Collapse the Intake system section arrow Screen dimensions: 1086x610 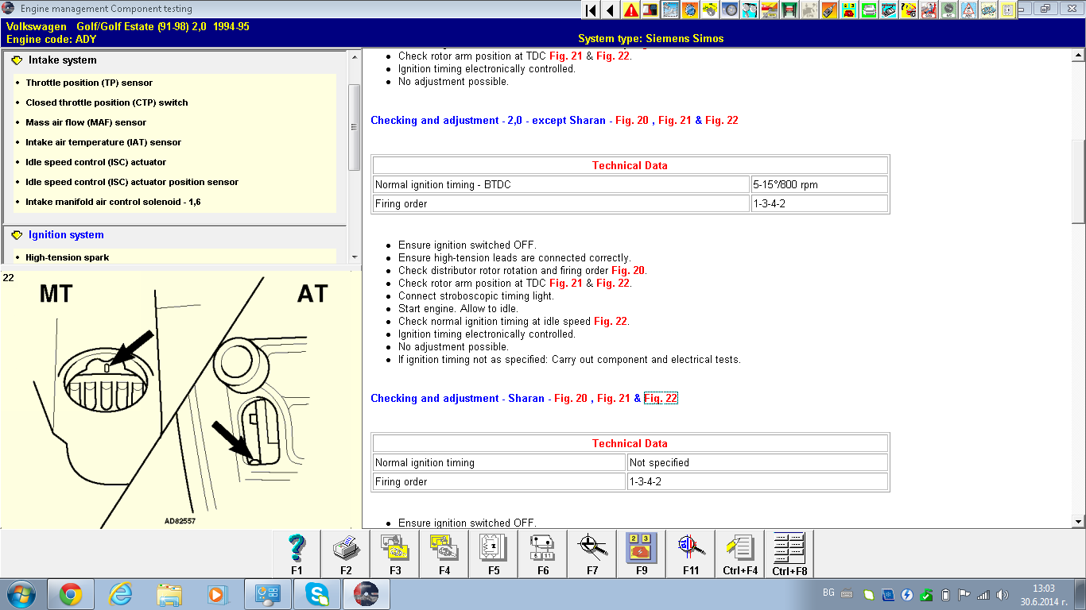pyautogui.click(x=17, y=60)
